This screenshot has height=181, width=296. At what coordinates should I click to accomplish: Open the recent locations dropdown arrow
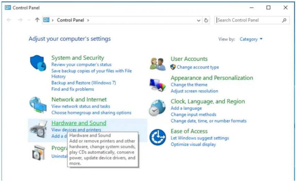29,20
